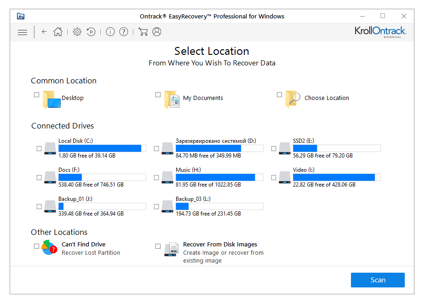Screen dimensions: 425x304
Task: Open the help question mark icon
Action: point(124,32)
